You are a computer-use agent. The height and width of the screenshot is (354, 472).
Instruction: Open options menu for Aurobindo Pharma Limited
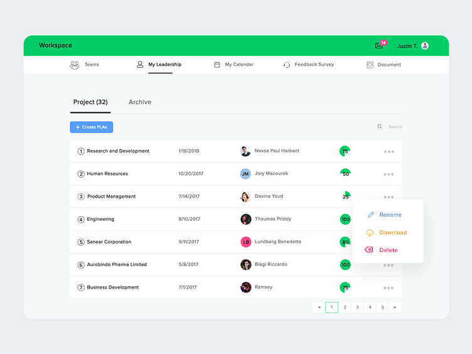pos(389,265)
